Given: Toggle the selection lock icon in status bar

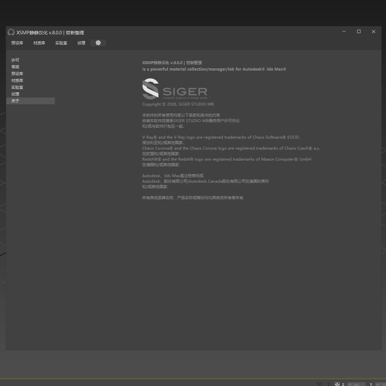Looking at the screenshot, I should tap(328, 384).
